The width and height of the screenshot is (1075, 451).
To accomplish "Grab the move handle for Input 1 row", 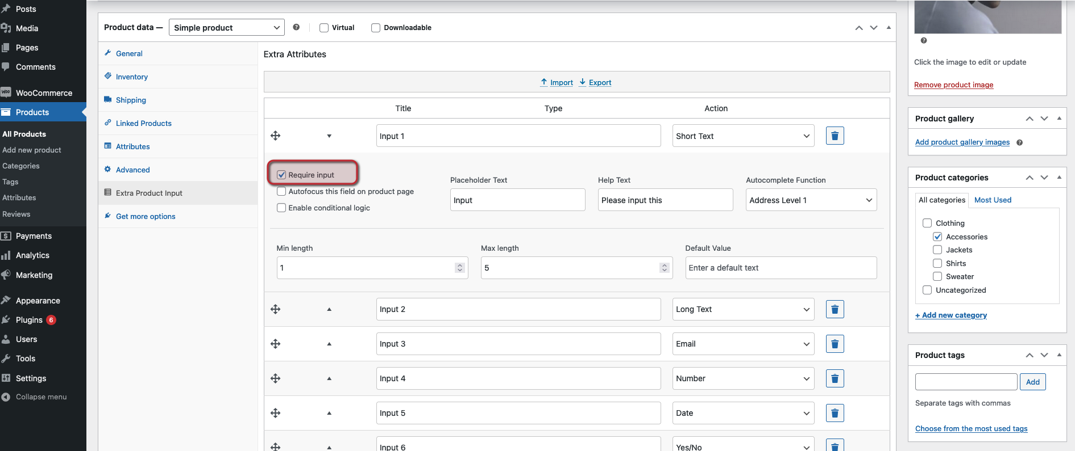I will tap(276, 136).
